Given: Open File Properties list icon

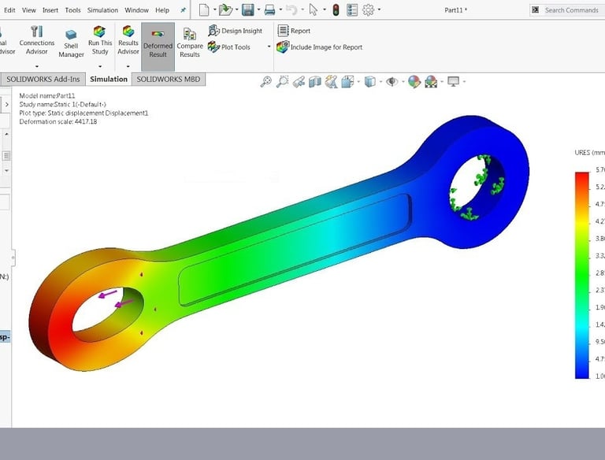Looking at the screenshot, I should pyautogui.click(x=352, y=10).
